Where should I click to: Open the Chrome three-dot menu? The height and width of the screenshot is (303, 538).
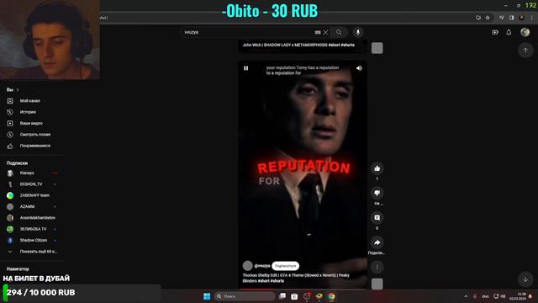[532, 18]
